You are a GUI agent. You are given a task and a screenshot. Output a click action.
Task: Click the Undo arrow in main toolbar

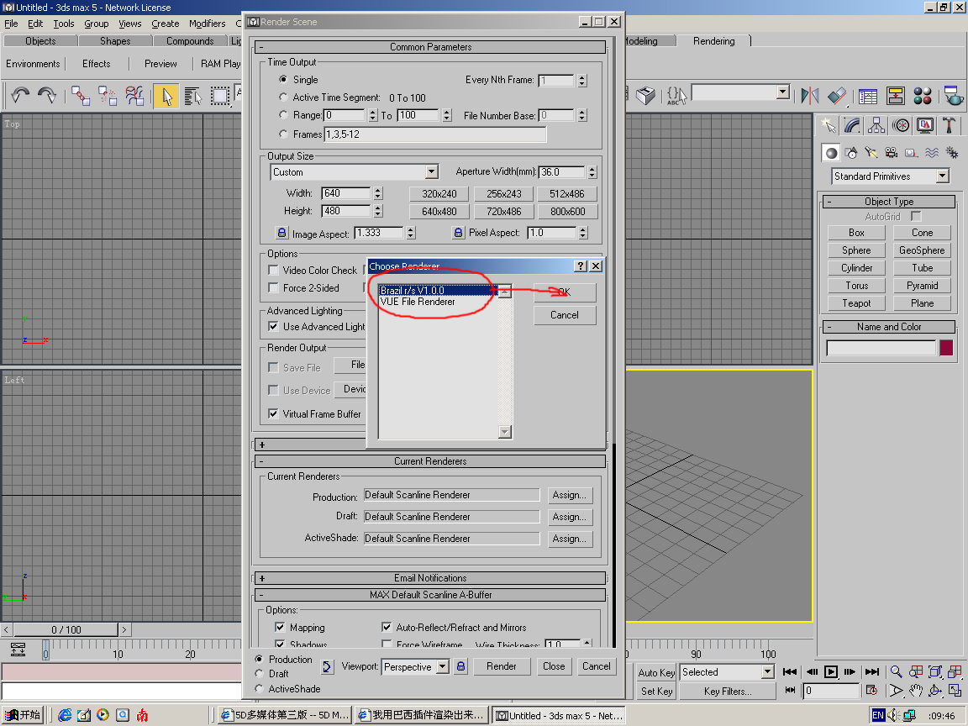click(x=20, y=96)
